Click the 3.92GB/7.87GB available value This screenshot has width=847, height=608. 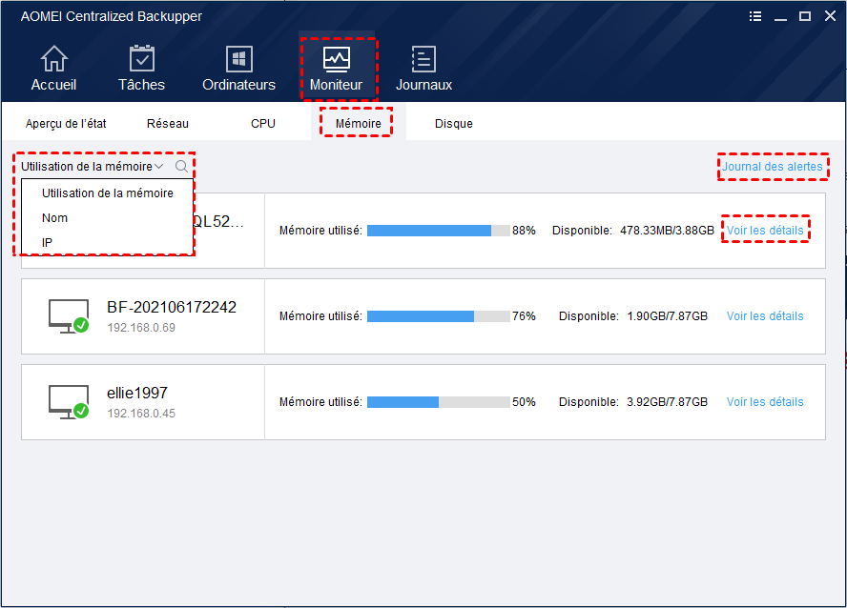667,402
